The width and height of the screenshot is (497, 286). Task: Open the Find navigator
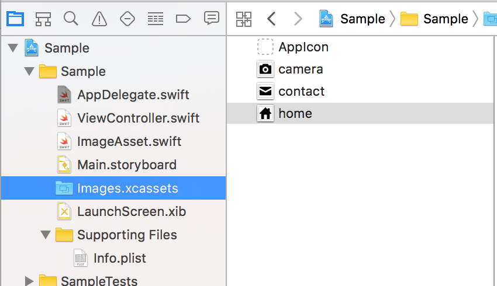(x=71, y=19)
